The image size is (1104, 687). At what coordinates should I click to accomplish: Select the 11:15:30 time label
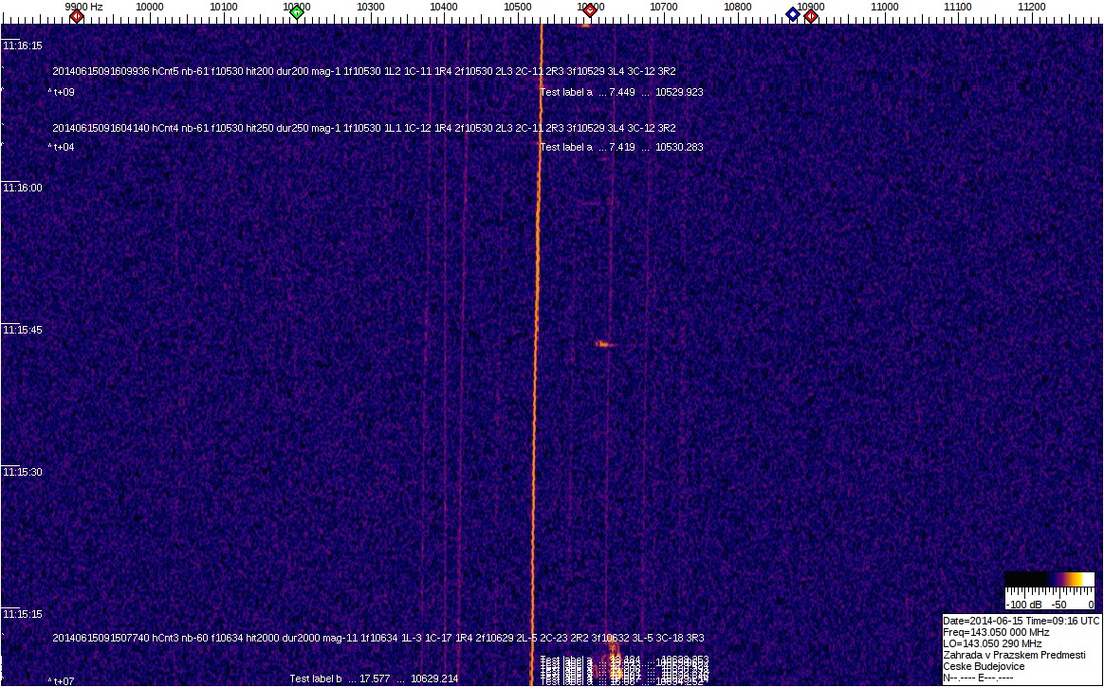[x=23, y=472]
